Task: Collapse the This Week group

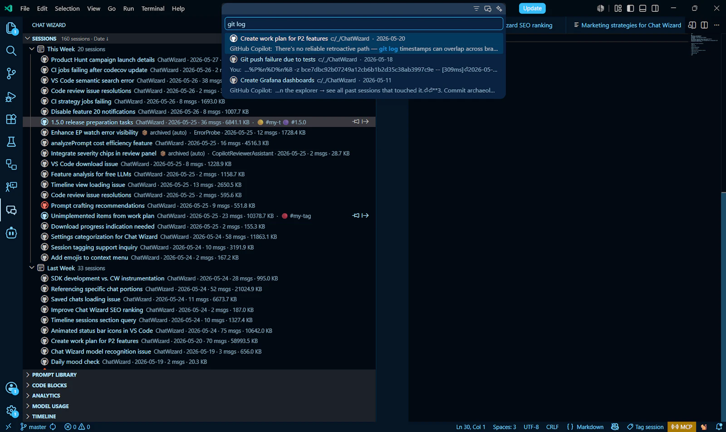Action: pos(32,49)
